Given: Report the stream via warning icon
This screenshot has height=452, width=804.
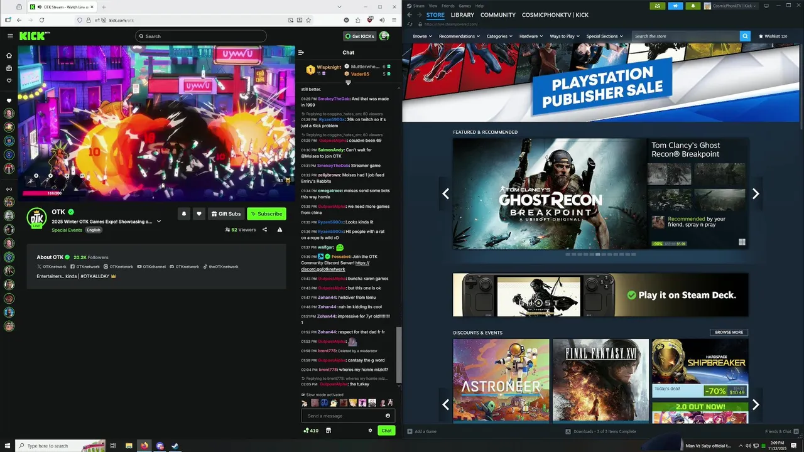Looking at the screenshot, I should 280,230.
